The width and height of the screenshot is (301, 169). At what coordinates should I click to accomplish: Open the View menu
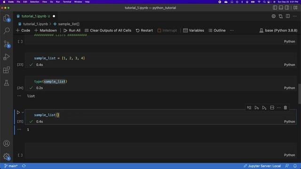point(45,2)
